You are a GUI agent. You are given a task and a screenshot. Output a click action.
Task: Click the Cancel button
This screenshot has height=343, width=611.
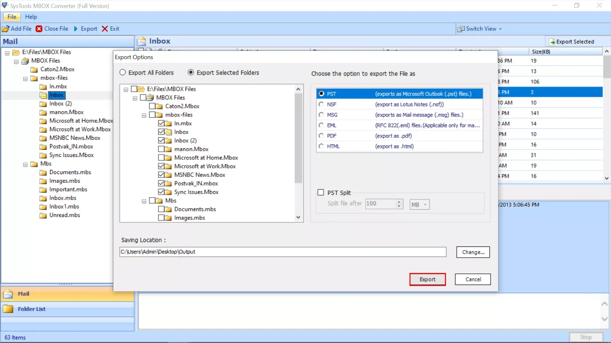pos(473,279)
